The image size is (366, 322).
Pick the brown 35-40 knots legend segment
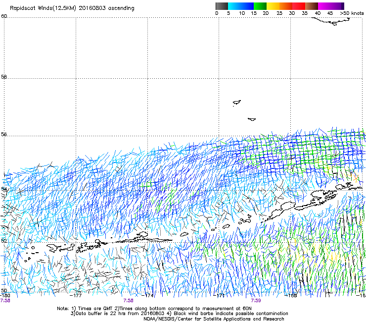point(312,6)
